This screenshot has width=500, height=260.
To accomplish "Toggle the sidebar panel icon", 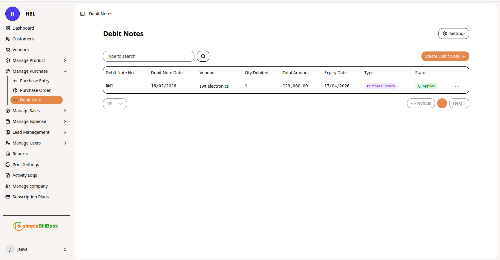I will (x=82, y=14).
